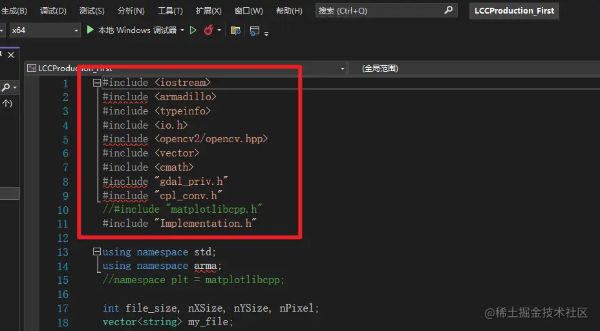The image size is (600, 331).
Task: Open the 调试(D) debug menu
Action: (53, 11)
